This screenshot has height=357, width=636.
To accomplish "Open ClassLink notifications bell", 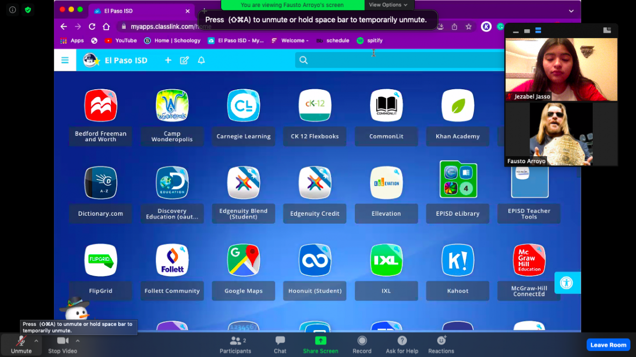I will click(201, 60).
